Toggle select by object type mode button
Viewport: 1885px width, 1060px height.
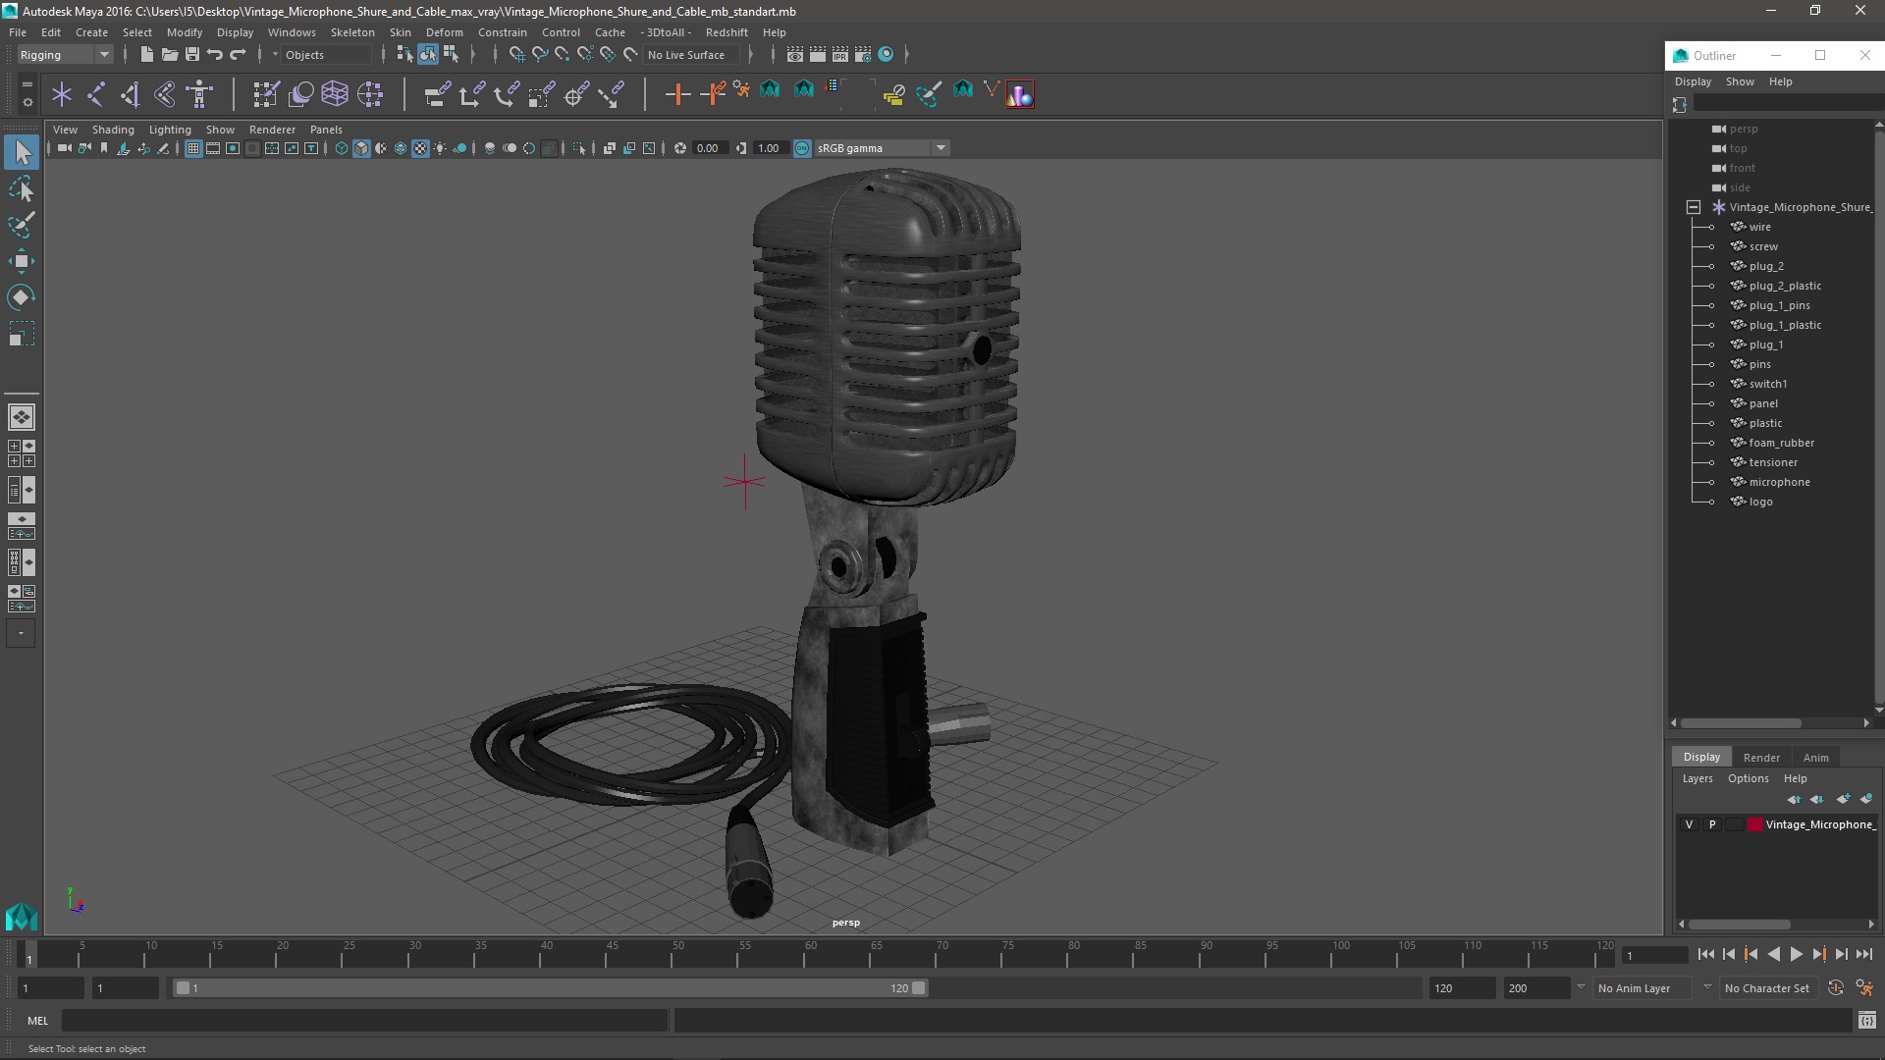pos(428,55)
